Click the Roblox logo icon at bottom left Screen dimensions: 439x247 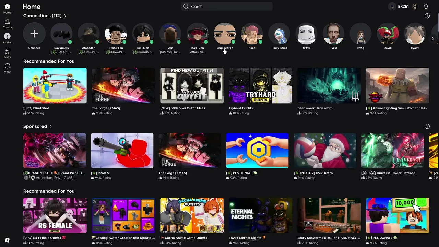point(7,240)
